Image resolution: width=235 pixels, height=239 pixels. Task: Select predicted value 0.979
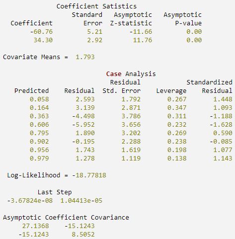[x=39, y=159]
